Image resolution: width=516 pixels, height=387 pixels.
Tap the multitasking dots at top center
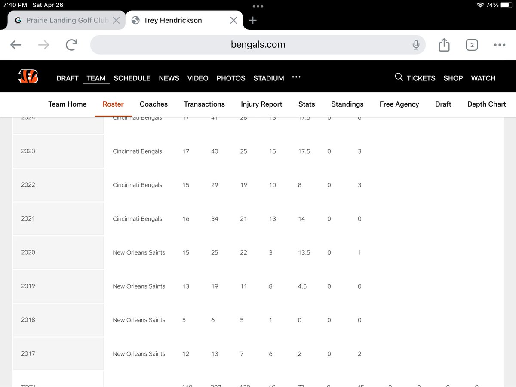pyautogui.click(x=258, y=6)
